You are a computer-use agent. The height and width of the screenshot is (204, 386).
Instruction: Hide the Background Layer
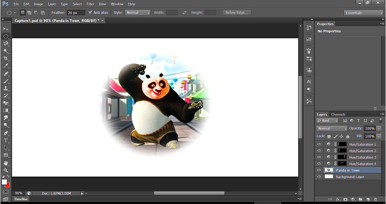tap(319, 177)
